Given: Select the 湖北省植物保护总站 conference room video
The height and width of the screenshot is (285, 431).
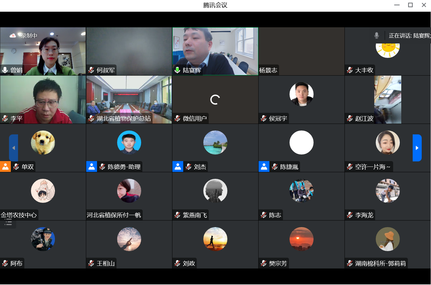Looking at the screenshot, I should click(129, 100).
